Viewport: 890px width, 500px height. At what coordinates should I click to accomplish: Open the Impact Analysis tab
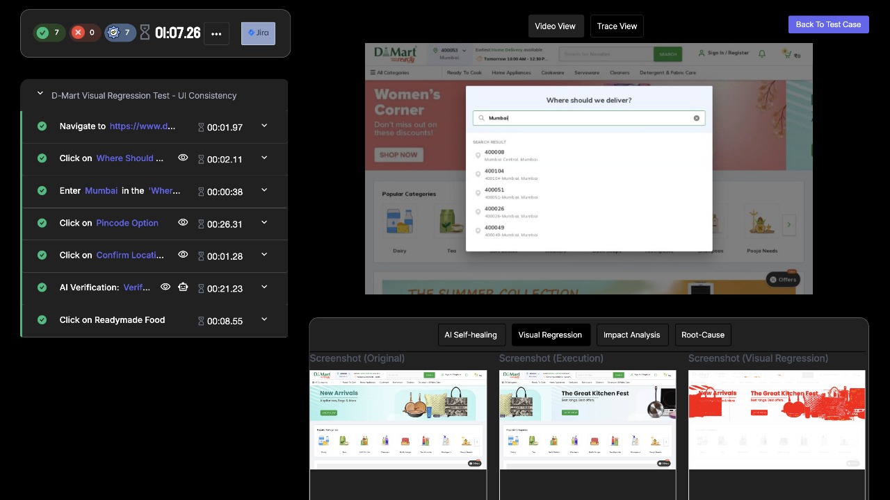pyautogui.click(x=631, y=335)
